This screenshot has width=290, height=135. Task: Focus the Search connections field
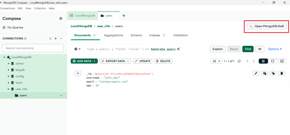pyautogui.click(x=33, y=48)
